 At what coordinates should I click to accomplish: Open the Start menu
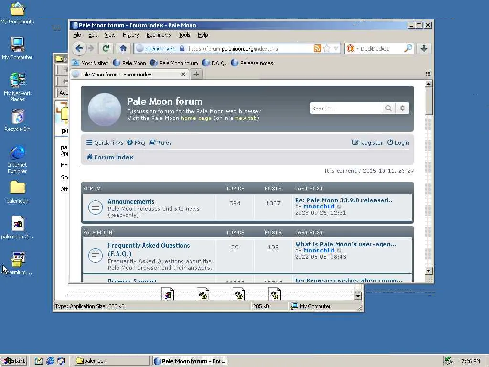point(14,361)
